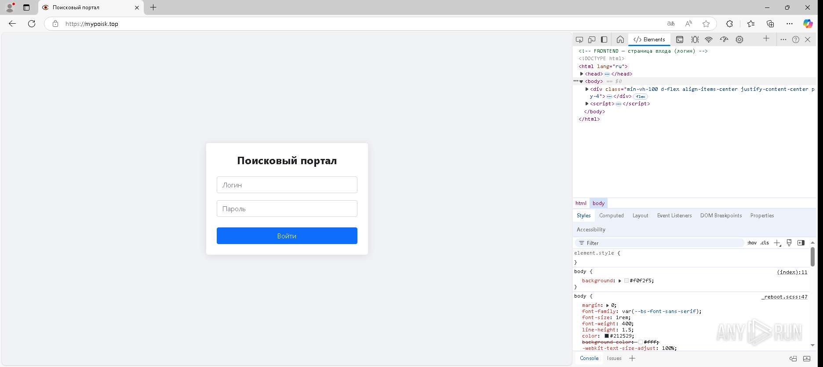Collapse the body element node
Viewport: 823px width, 367px height.
(581, 82)
